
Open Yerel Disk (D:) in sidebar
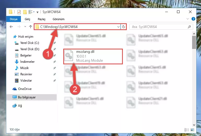point(30,49)
